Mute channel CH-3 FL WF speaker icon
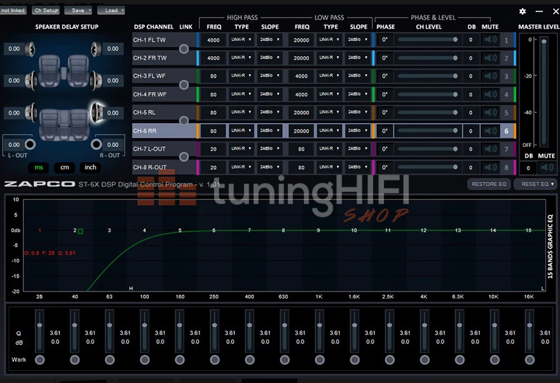The image size is (560, 383). click(490, 76)
